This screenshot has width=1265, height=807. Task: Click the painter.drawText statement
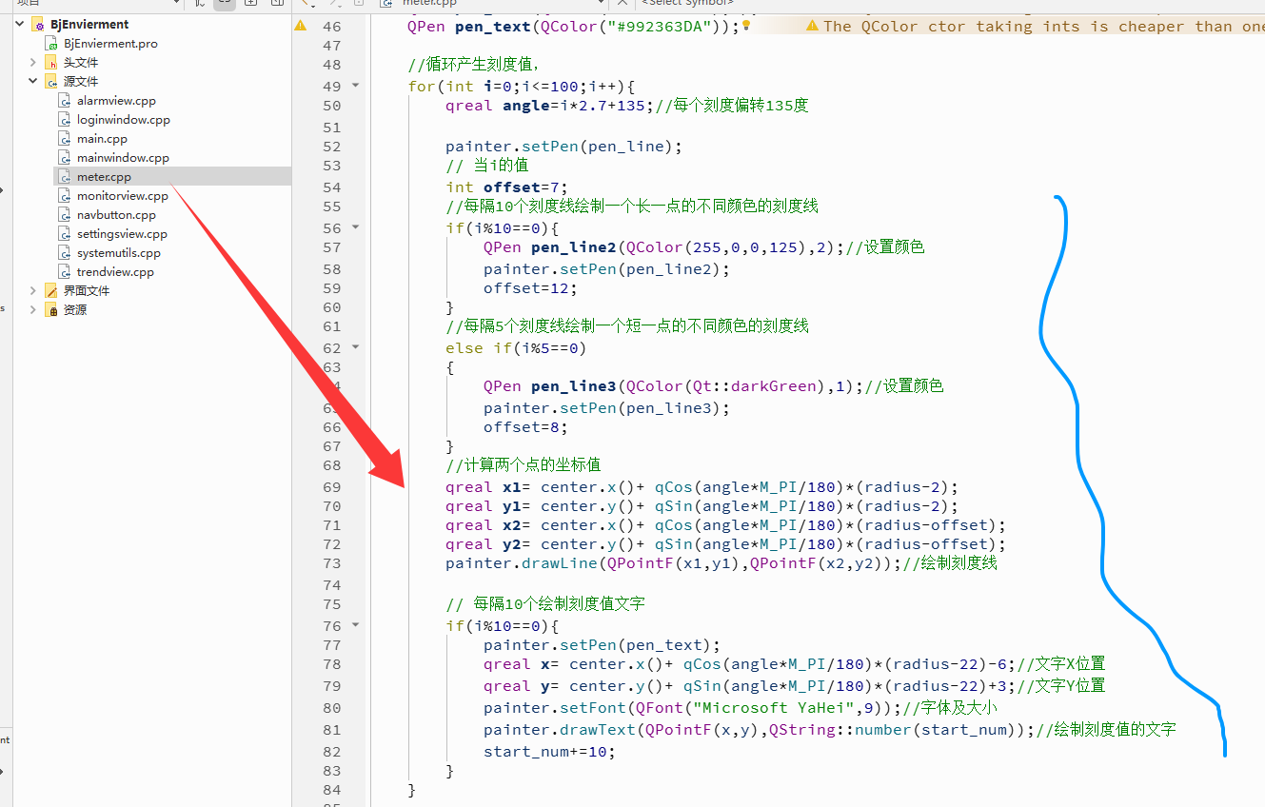pyautogui.click(x=760, y=730)
